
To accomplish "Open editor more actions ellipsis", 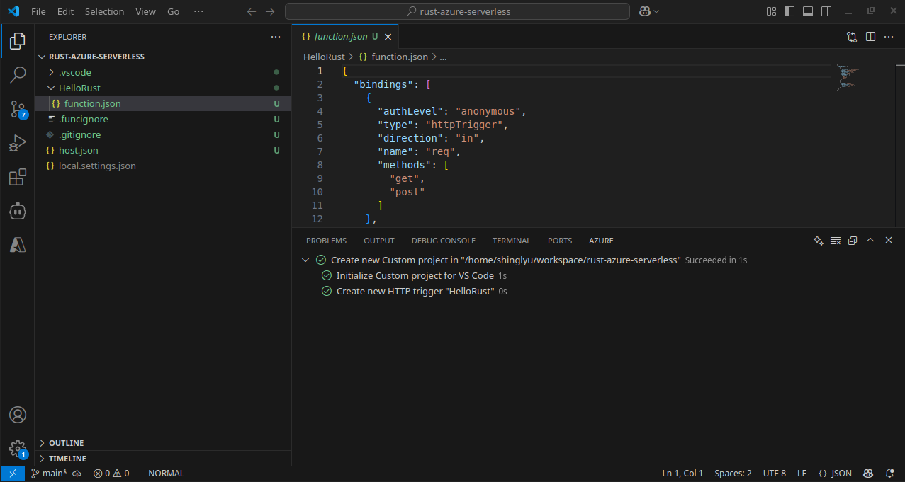I will (x=889, y=37).
